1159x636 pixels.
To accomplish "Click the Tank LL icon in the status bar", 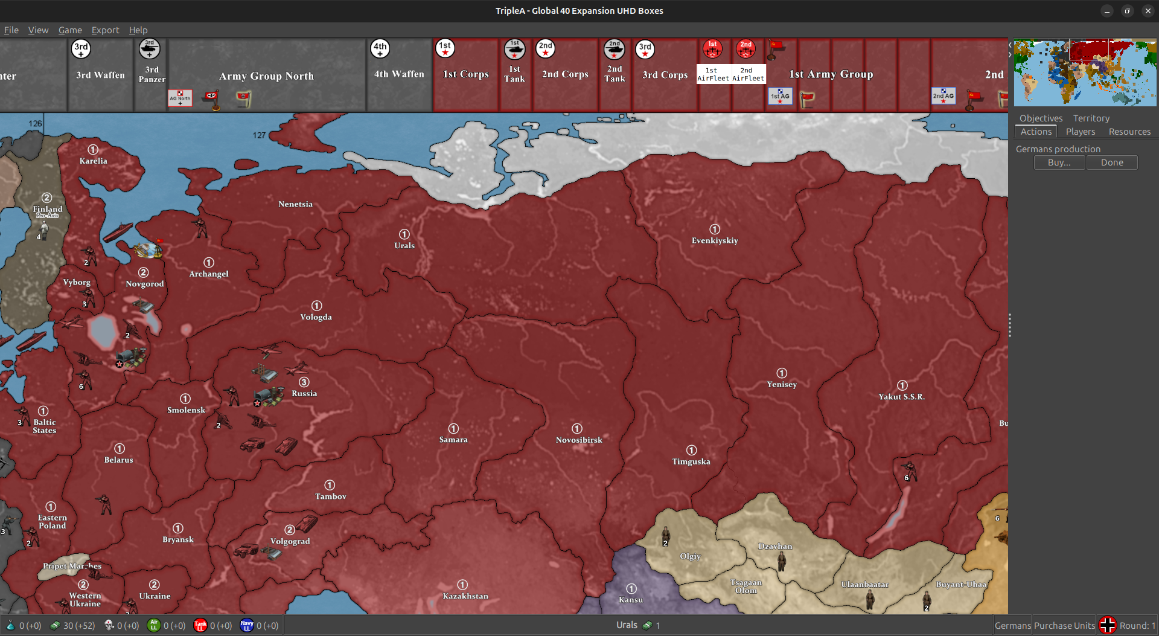I will point(200,625).
